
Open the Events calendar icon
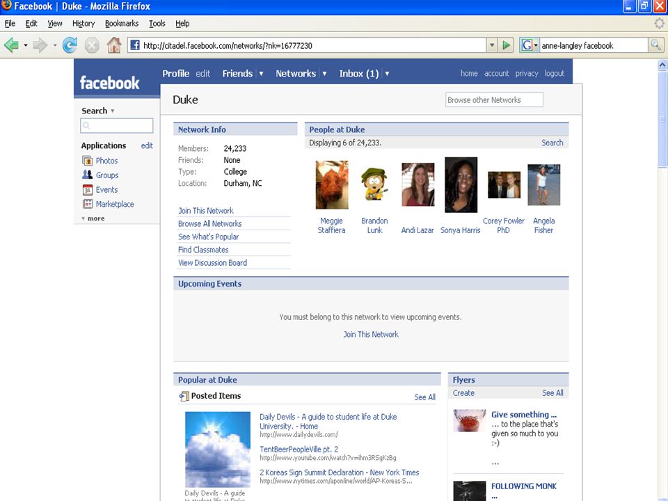(88, 189)
